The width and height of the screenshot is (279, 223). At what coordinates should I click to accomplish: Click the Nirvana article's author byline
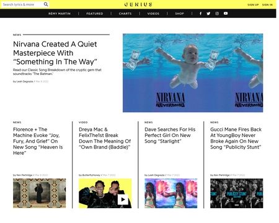23,82
